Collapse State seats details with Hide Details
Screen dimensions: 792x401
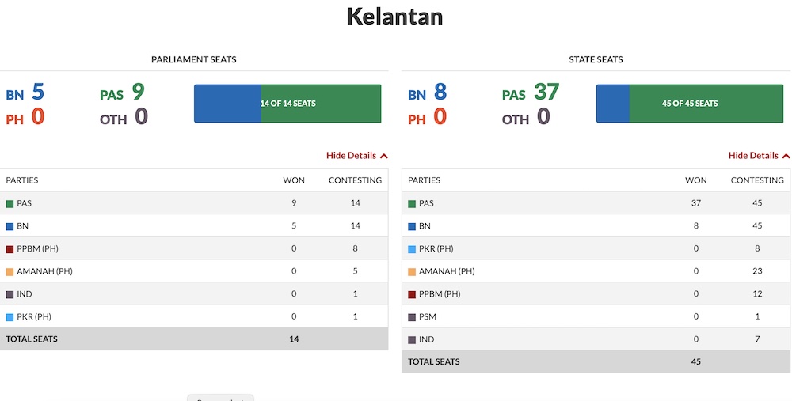759,155
